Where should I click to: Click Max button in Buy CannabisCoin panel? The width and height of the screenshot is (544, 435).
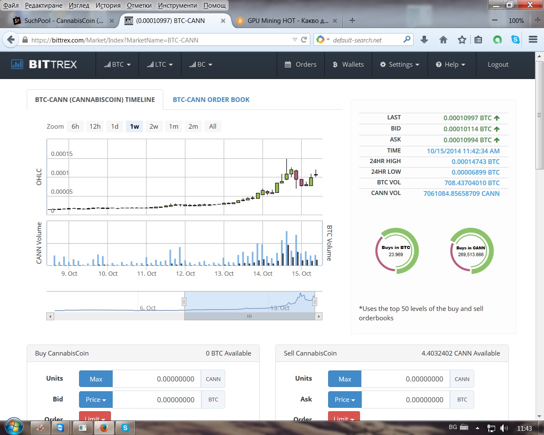(x=96, y=379)
